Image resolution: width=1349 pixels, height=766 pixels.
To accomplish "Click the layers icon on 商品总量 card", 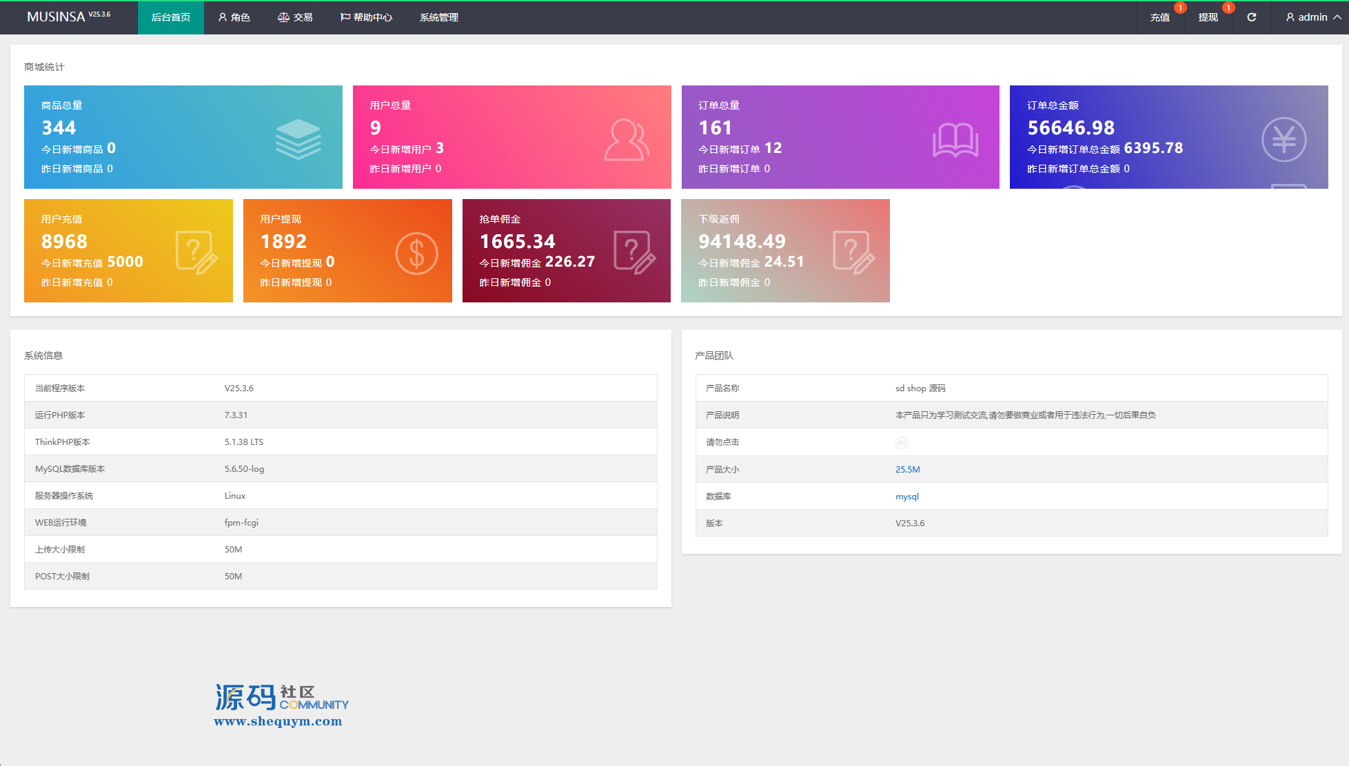I will pyautogui.click(x=298, y=139).
